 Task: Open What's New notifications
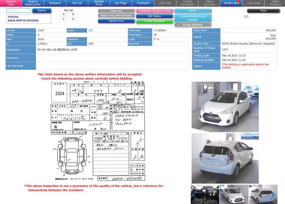pos(231,3)
